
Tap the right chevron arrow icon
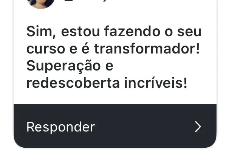pyautogui.click(x=198, y=127)
